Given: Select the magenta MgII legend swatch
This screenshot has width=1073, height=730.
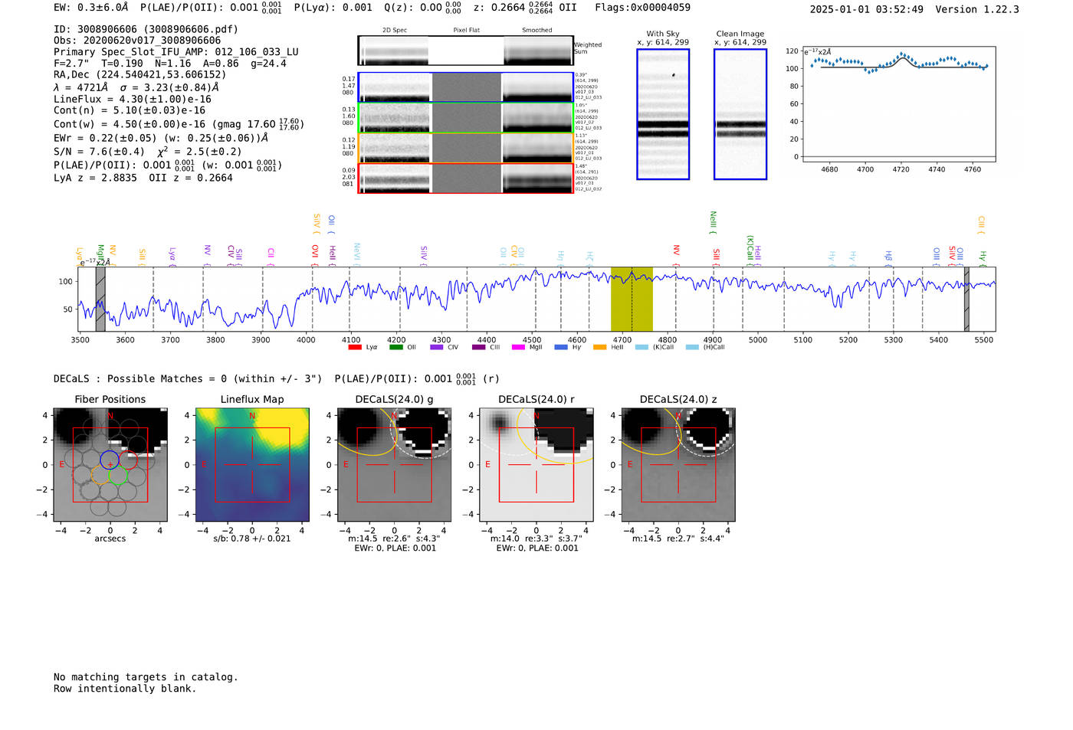Looking at the screenshot, I should (x=519, y=347).
